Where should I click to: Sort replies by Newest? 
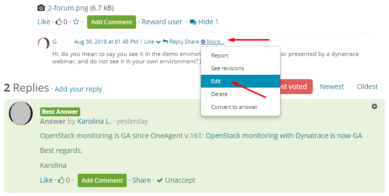[x=332, y=87]
